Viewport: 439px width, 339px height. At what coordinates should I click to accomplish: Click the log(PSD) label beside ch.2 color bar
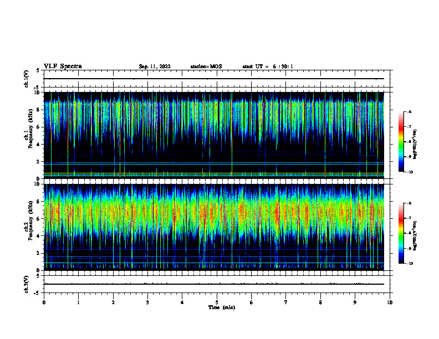(x=415, y=235)
